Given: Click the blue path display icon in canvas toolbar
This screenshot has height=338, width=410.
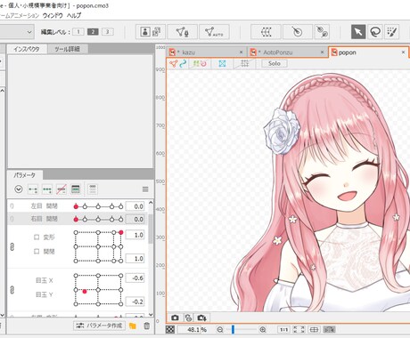Looking at the screenshot, I should tap(183, 63).
